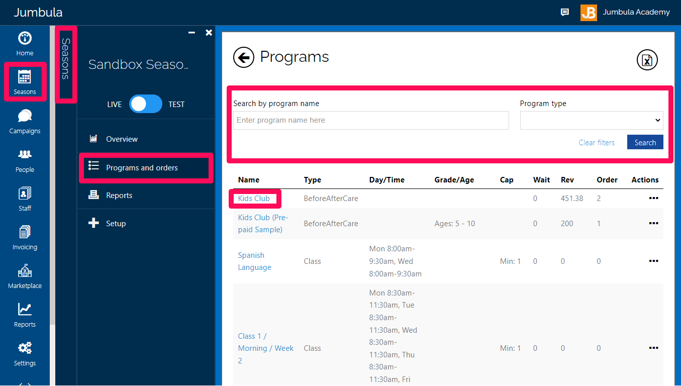Click the Sandbox Season title
Screen dimensions: 681x386
(x=138, y=64)
